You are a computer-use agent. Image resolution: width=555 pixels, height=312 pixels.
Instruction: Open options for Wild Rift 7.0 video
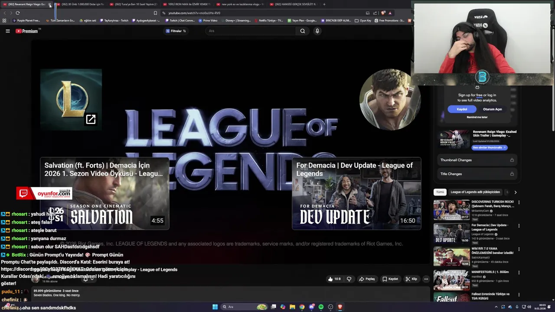(519, 249)
